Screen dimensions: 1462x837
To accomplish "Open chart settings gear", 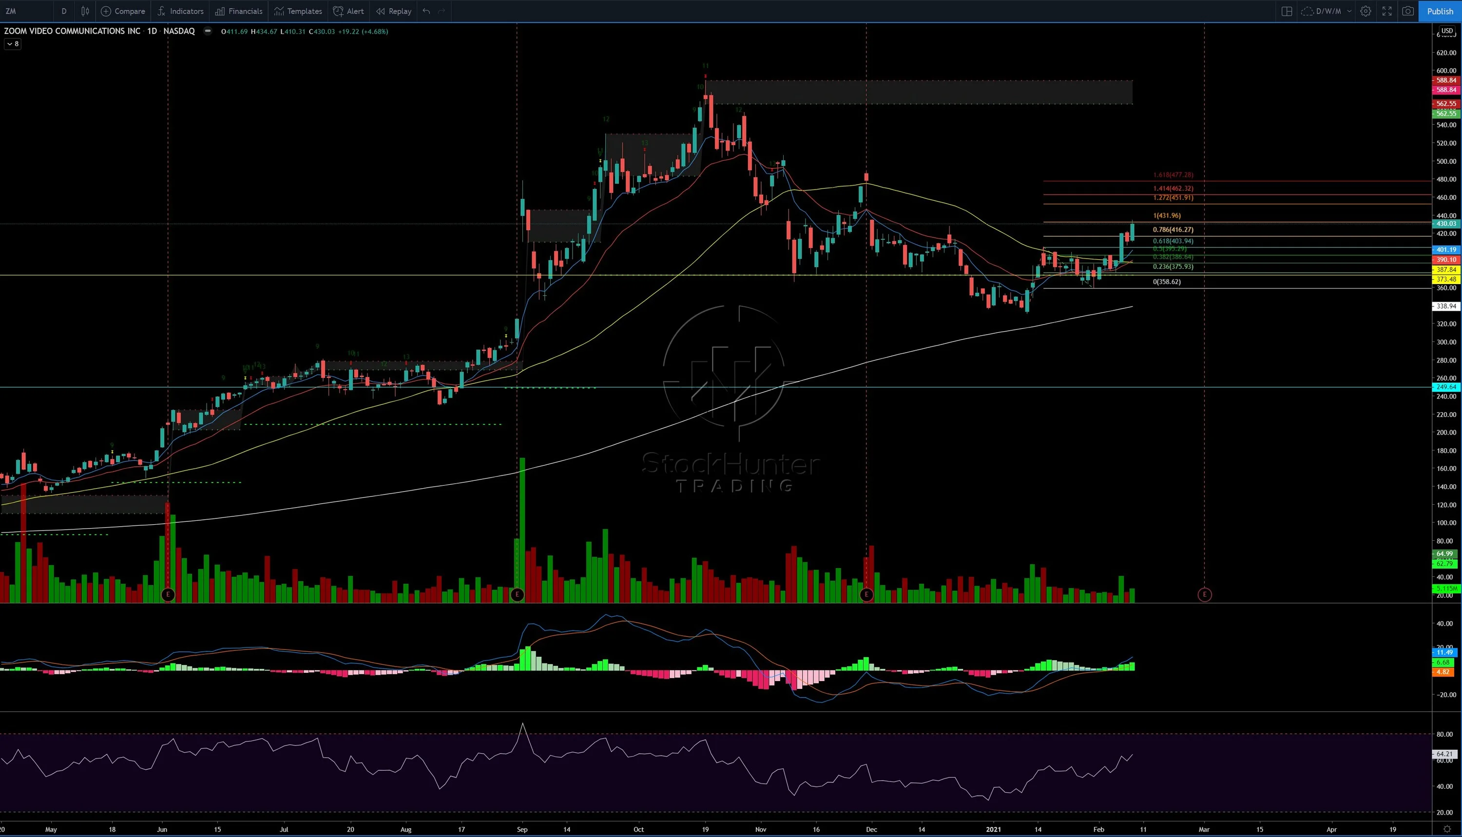I will click(x=1366, y=11).
